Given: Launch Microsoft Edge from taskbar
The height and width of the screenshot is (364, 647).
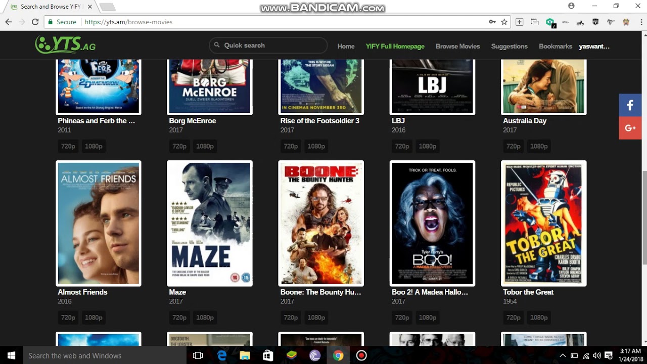Looking at the screenshot, I should click(221, 355).
